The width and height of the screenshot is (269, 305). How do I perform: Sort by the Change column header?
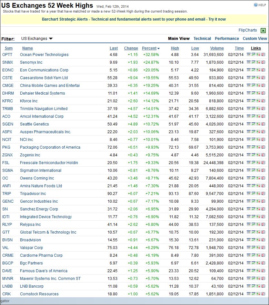[x=131, y=48]
